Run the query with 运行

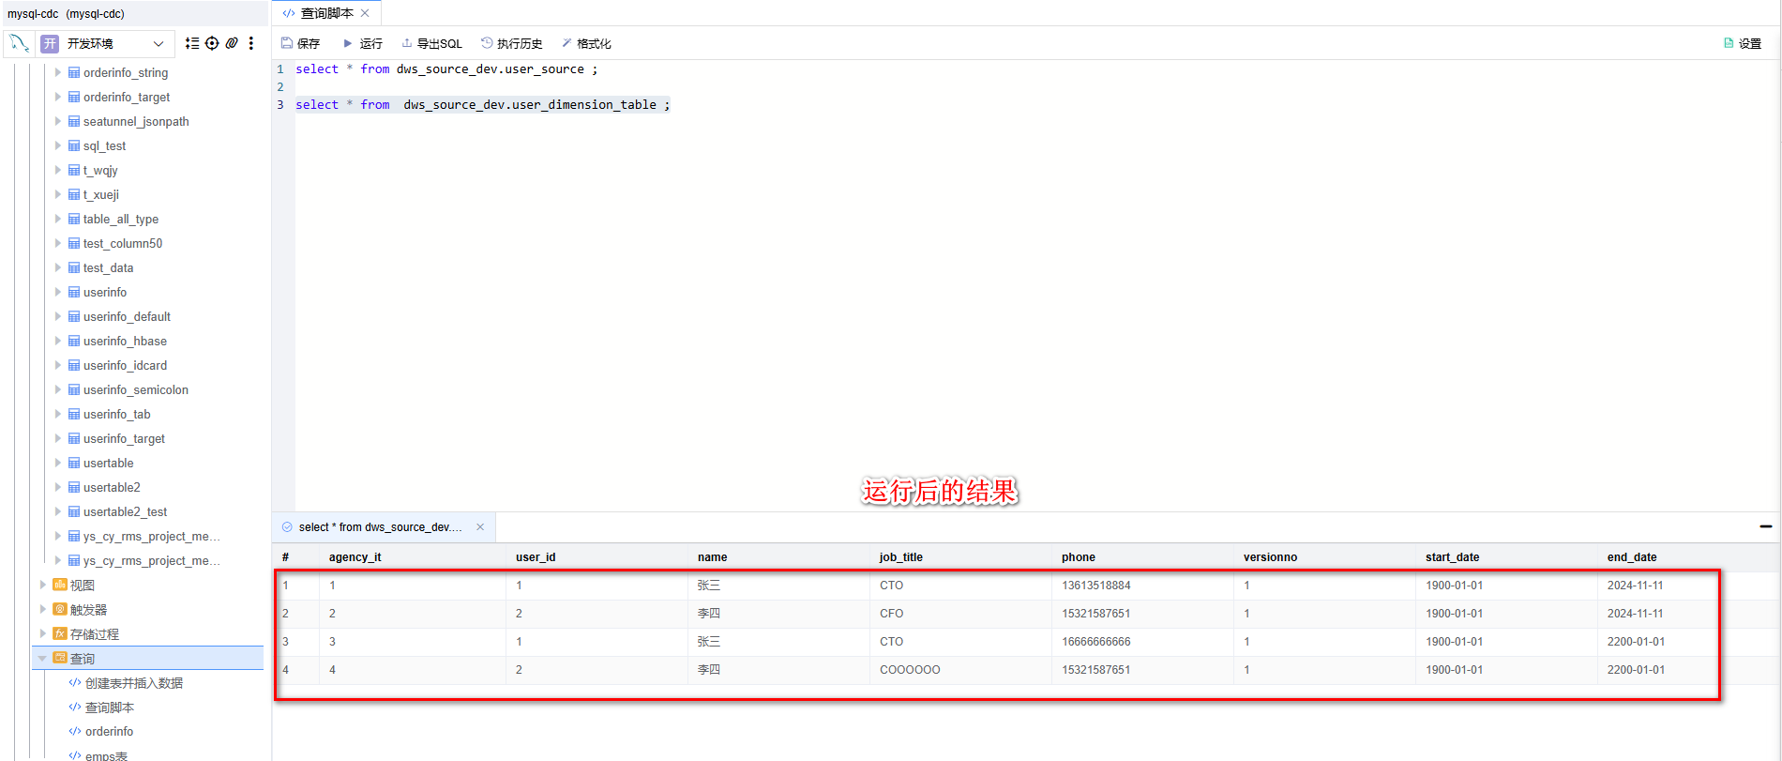coord(362,43)
